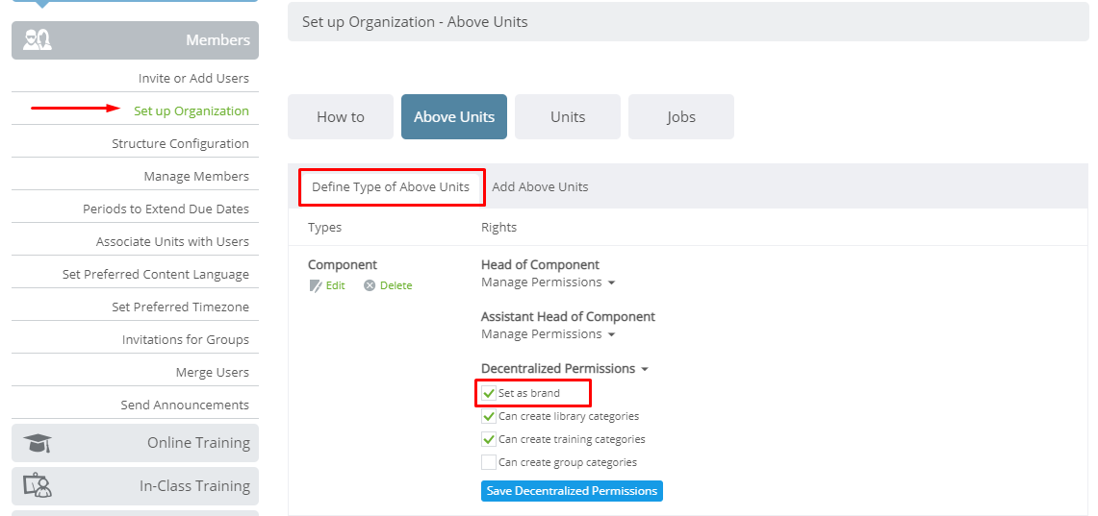Expand the Online Training menu
Viewport: 1098px width, 516px height.
point(135,443)
